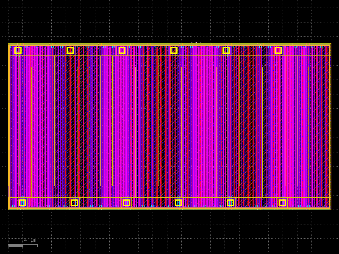Image resolution: width=339 pixels, height=254 pixels.
Task: Select the bottom-right yellow contact marker
Action: pyautogui.click(x=283, y=202)
